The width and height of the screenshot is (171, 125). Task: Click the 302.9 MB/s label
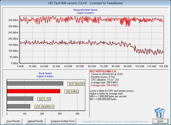[72, 91]
